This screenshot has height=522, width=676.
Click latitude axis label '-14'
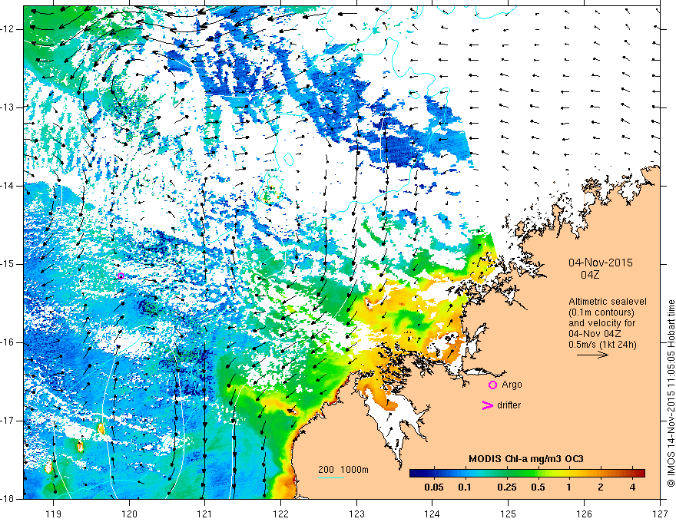(x=8, y=186)
